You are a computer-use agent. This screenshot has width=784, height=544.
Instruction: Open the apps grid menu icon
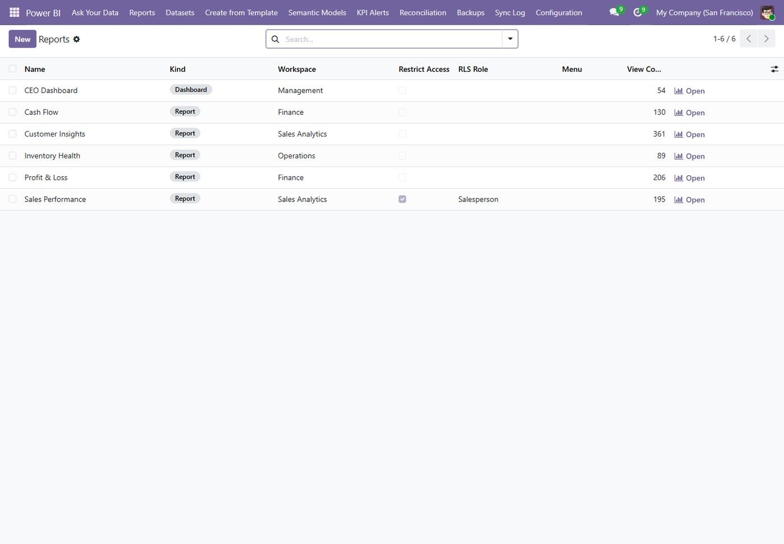click(x=15, y=12)
